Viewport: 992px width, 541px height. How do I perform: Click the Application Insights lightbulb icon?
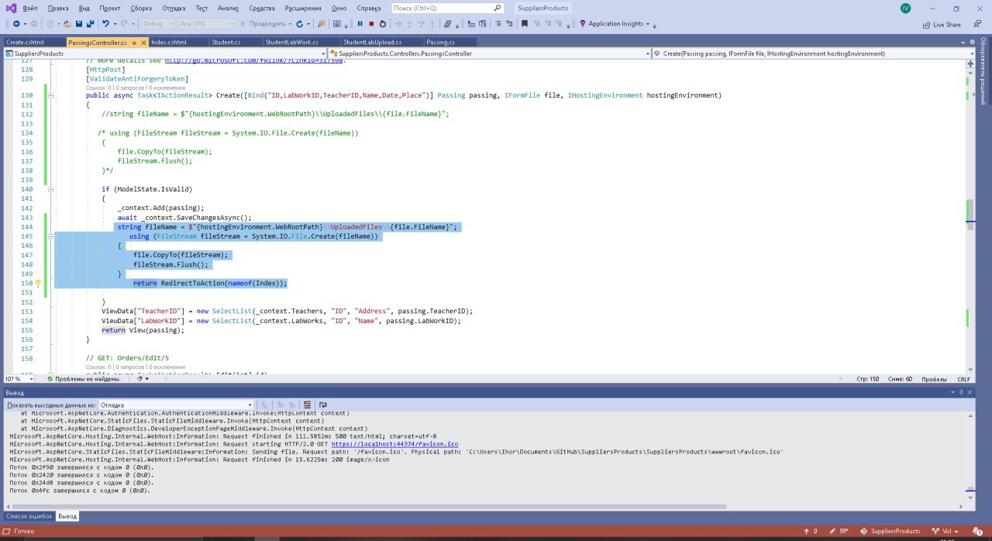tap(583, 24)
